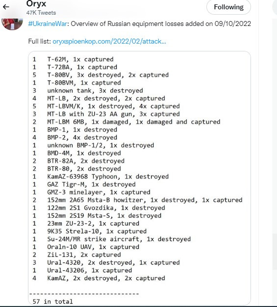The width and height of the screenshot is (277, 307).
Task: Click the Following button
Action: tap(228, 7)
